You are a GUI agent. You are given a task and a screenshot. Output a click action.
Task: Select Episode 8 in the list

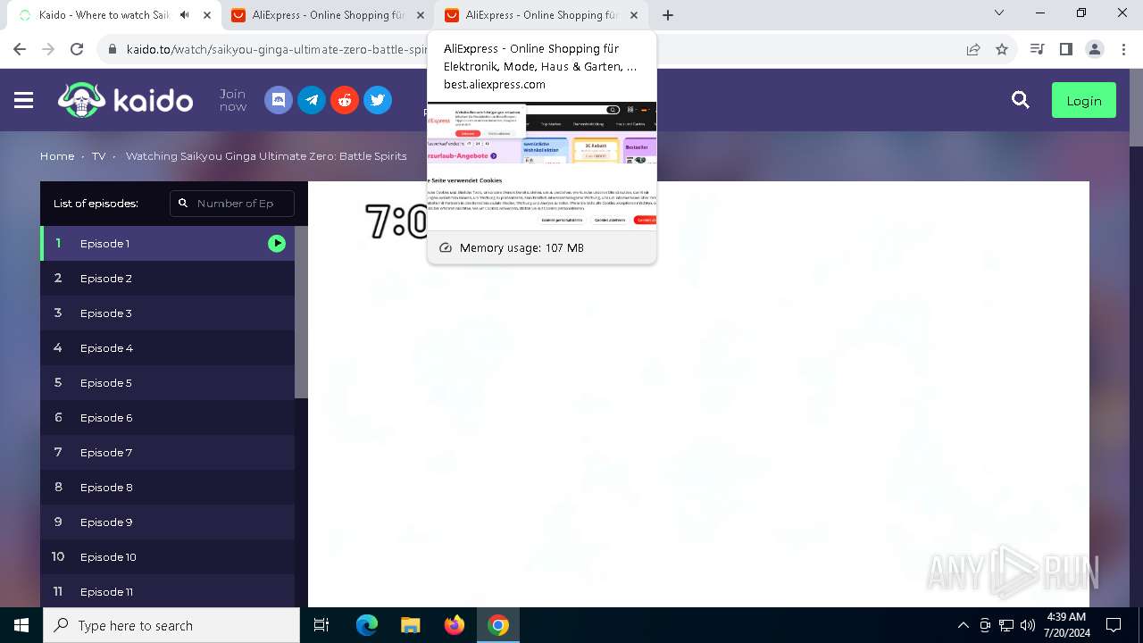click(167, 487)
